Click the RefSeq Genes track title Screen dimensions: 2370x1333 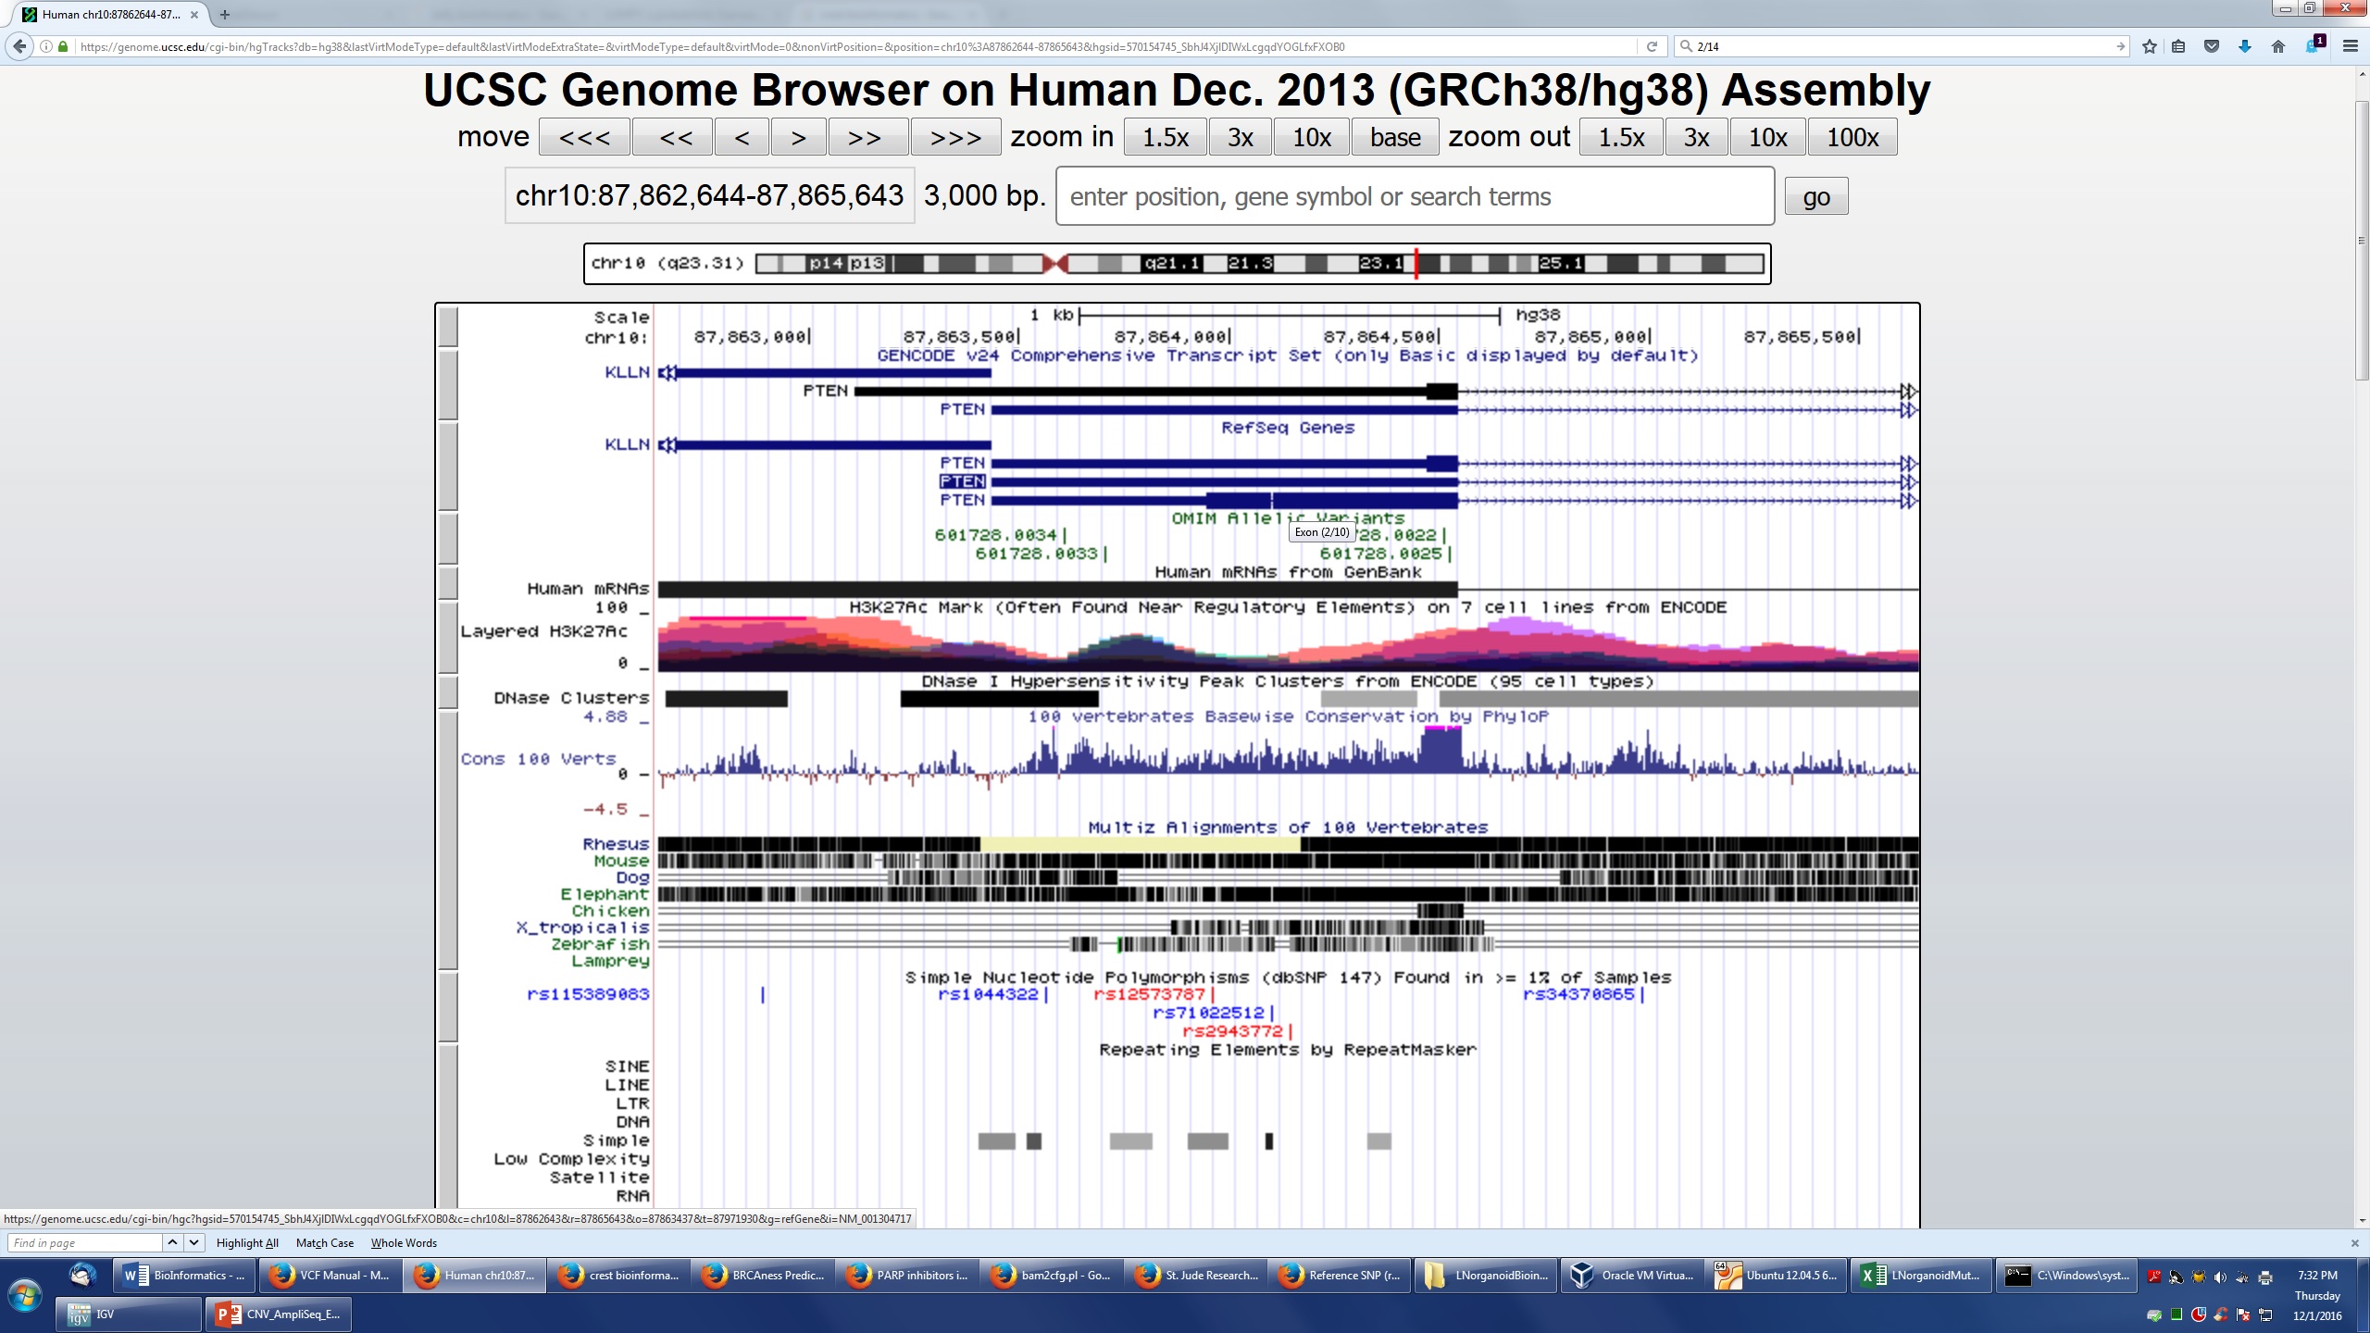(1287, 428)
